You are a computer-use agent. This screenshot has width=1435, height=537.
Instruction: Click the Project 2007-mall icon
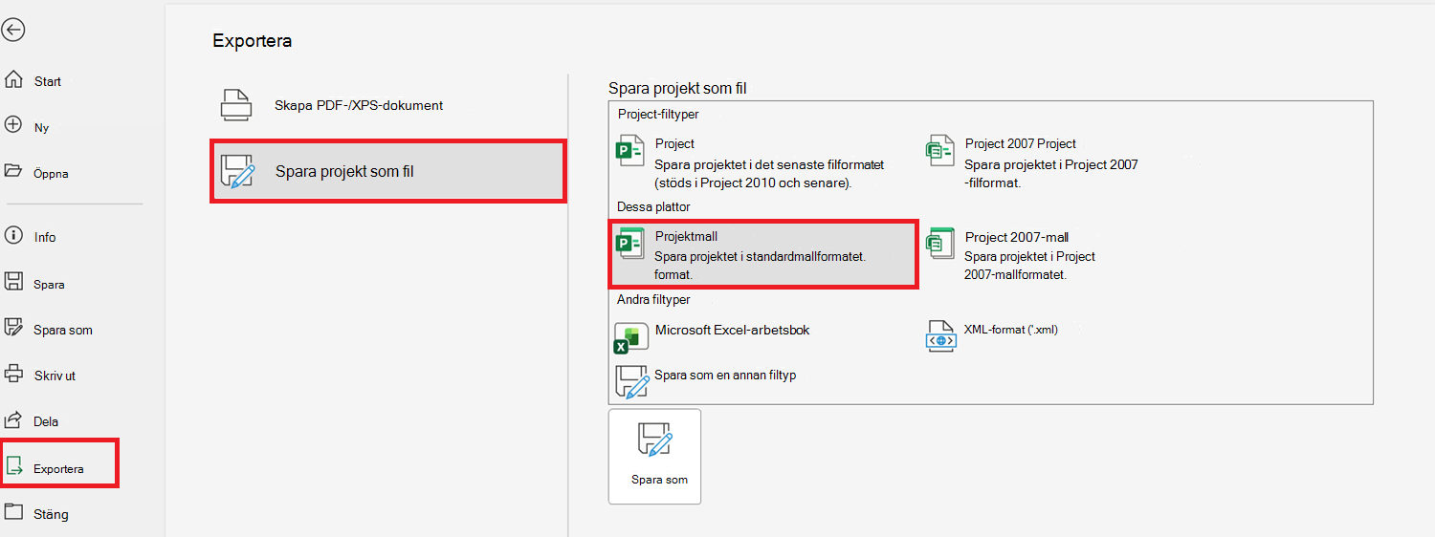(939, 244)
